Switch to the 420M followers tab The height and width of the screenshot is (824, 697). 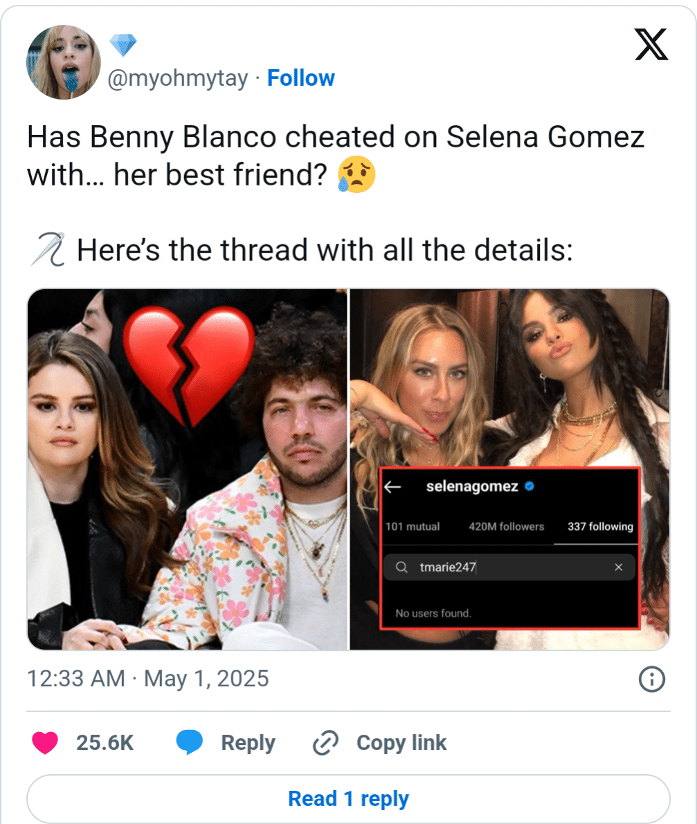pyautogui.click(x=506, y=527)
